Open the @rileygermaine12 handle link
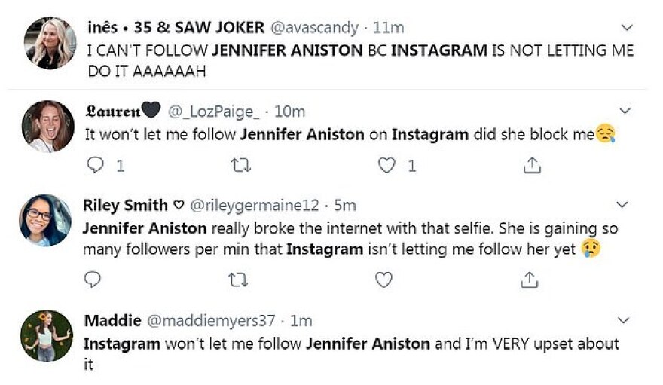 coord(256,205)
